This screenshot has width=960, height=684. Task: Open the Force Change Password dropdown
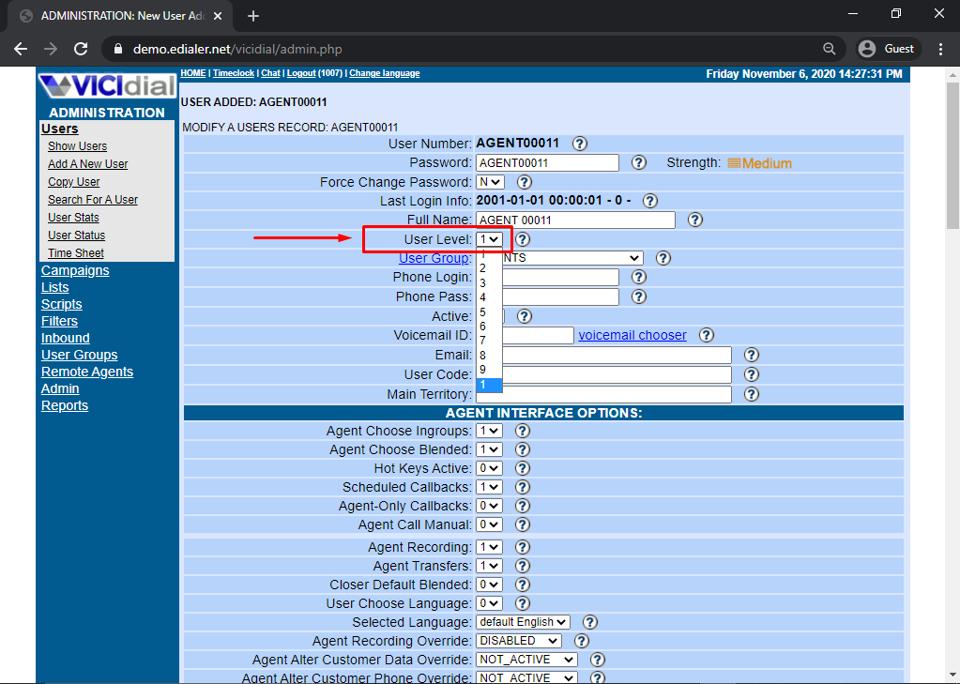[x=490, y=182]
